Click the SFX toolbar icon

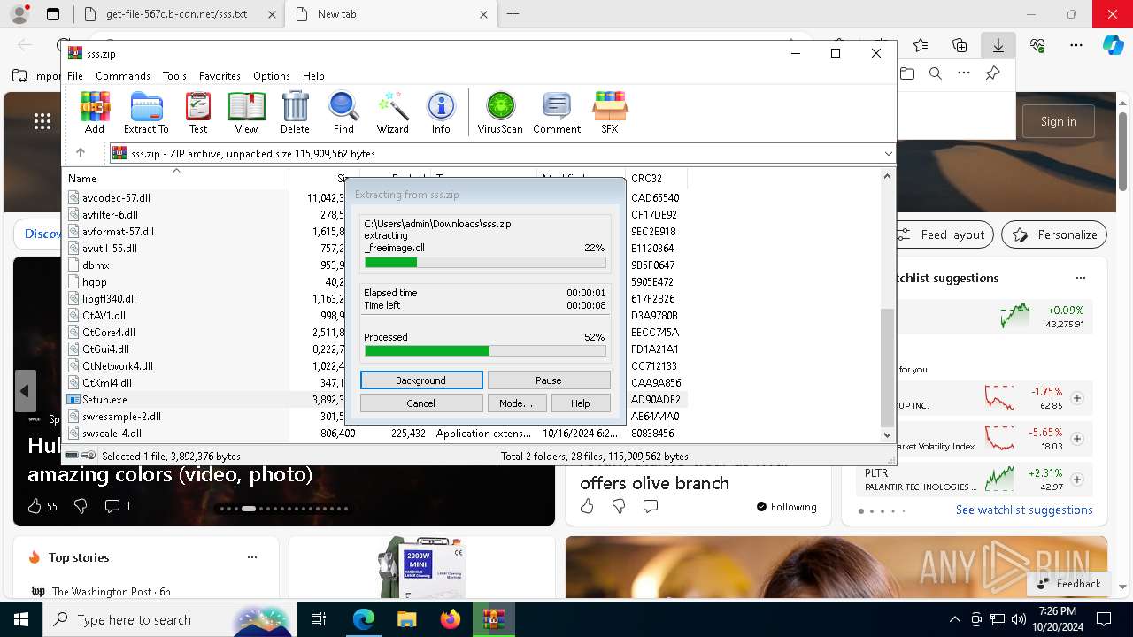610,112
